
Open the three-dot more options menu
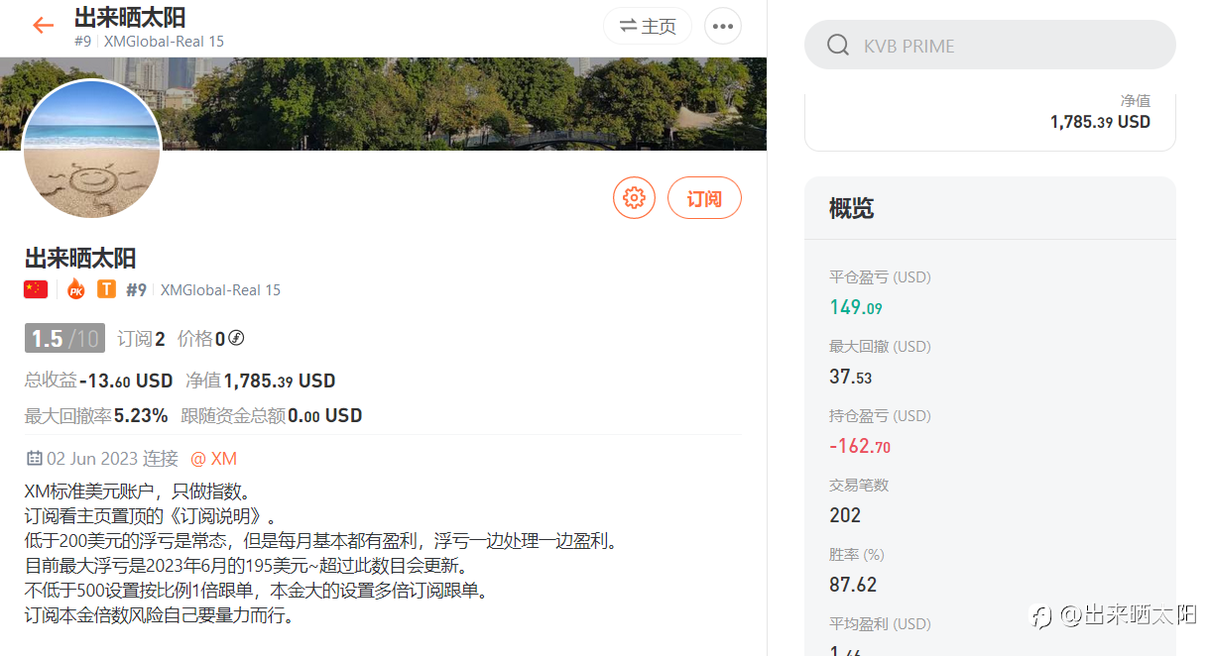[723, 26]
